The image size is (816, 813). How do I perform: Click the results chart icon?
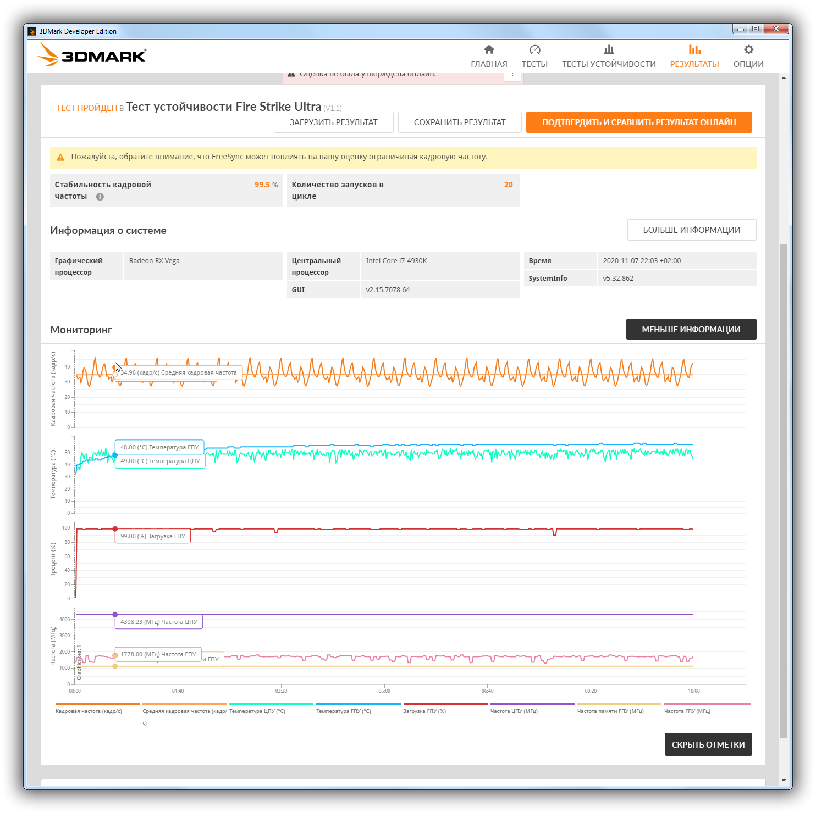[694, 50]
